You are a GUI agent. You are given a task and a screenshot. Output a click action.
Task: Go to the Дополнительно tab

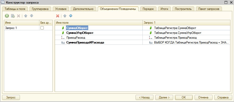(x=83, y=9)
